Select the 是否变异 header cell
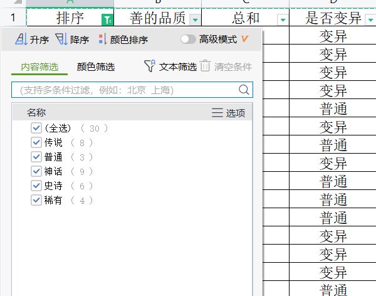Viewport: 376px width, 296px height. (x=333, y=18)
